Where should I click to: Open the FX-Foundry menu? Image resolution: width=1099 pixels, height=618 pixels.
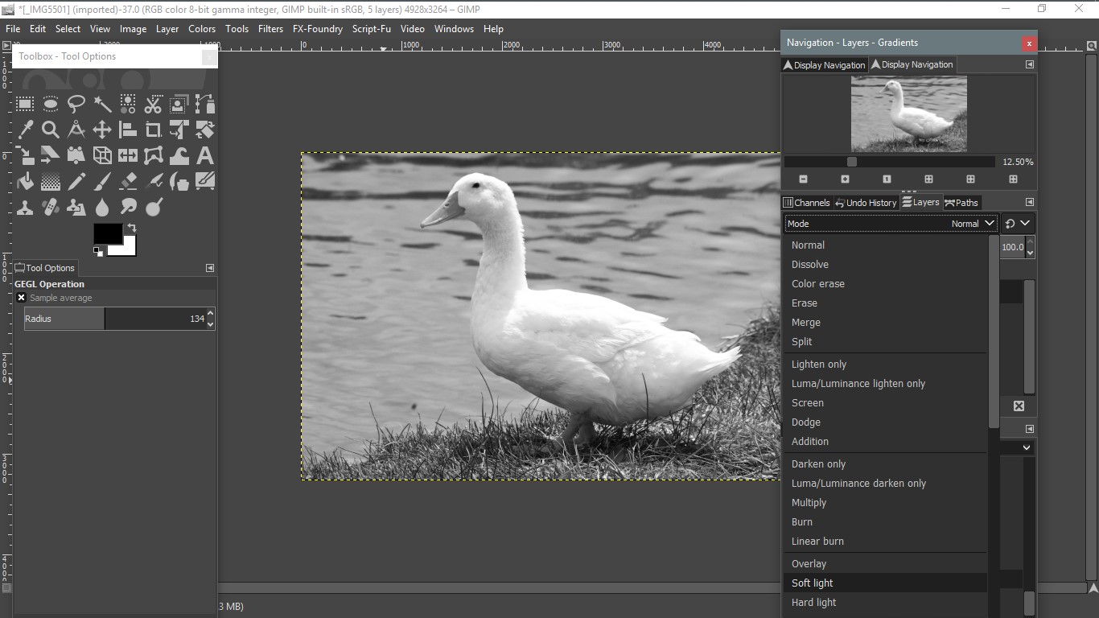pyautogui.click(x=318, y=28)
